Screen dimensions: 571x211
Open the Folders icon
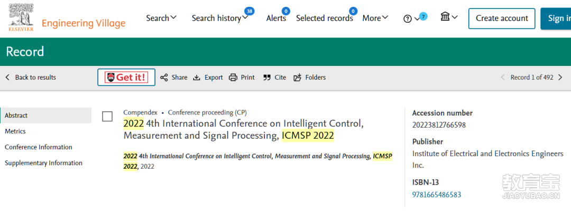pos(298,78)
